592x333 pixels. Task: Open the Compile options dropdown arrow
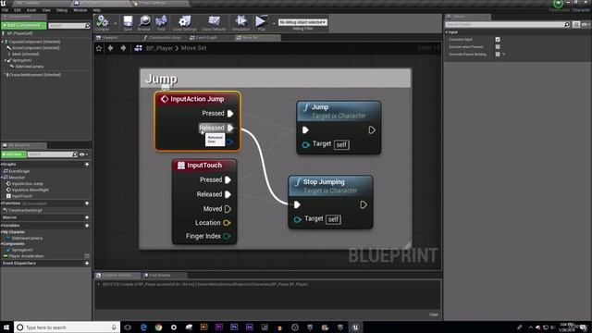click(x=115, y=23)
